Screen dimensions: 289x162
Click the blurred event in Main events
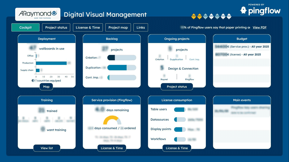(242, 110)
